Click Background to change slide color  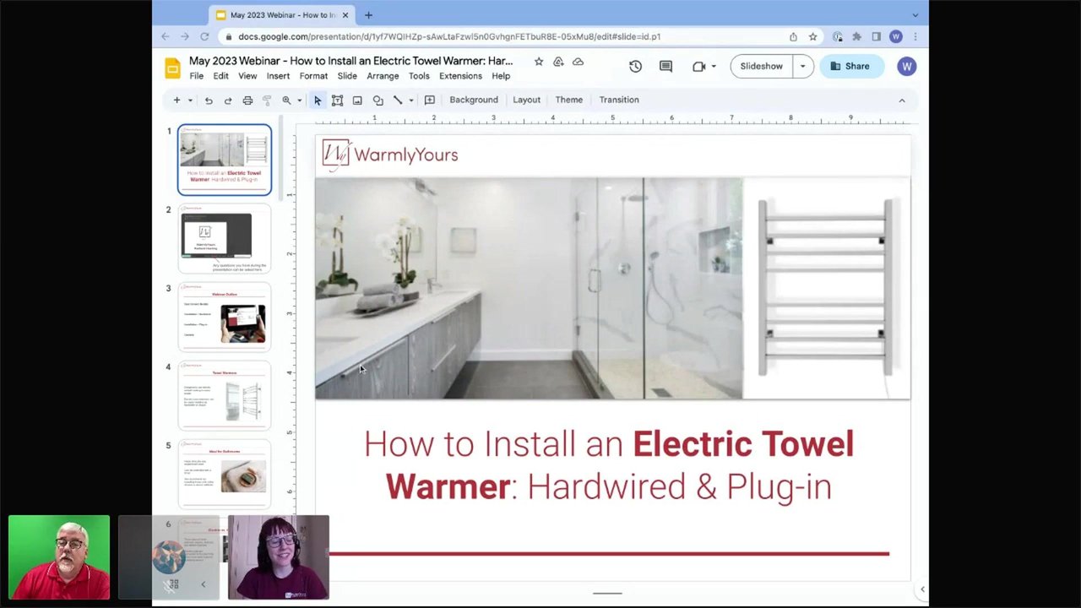click(474, 100)
